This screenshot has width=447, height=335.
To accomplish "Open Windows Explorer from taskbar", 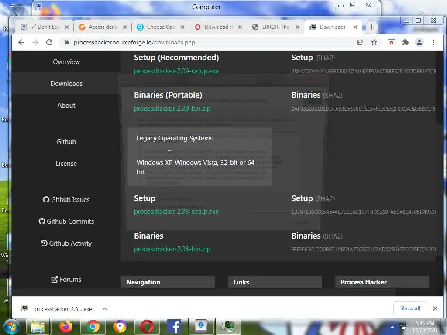I will tap(38, 326).
